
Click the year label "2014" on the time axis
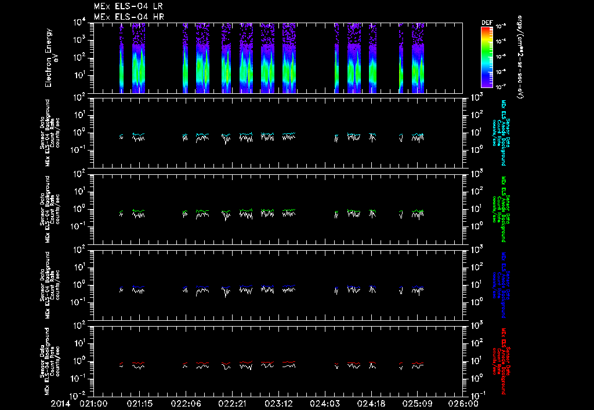click(x=60, y=404)
